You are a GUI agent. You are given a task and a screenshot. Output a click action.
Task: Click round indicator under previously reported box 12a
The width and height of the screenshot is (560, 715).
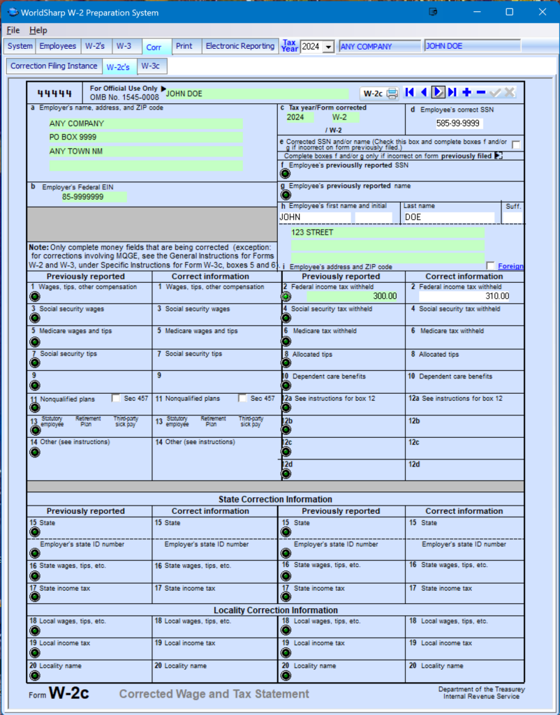tap(286, 407)
